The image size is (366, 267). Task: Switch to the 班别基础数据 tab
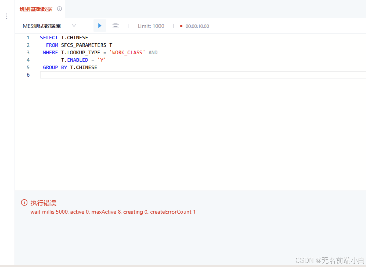(x=36, y=9)
